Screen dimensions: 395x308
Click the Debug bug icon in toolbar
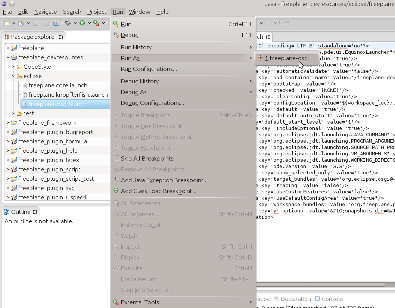68,23
